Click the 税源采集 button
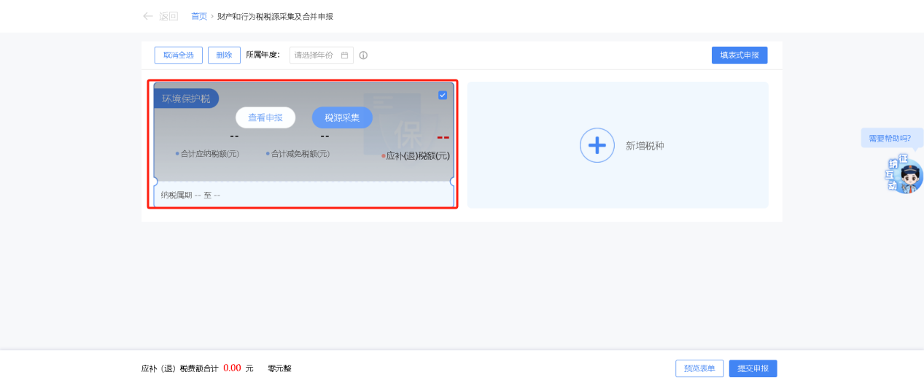The image size is (924, 383). tap(342, 117)
